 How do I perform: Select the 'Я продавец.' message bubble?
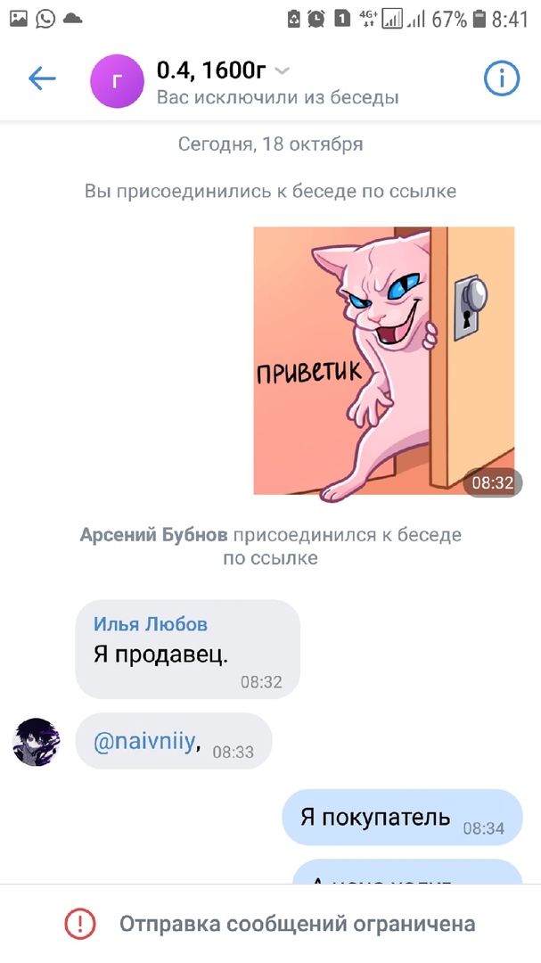point(187,649)
